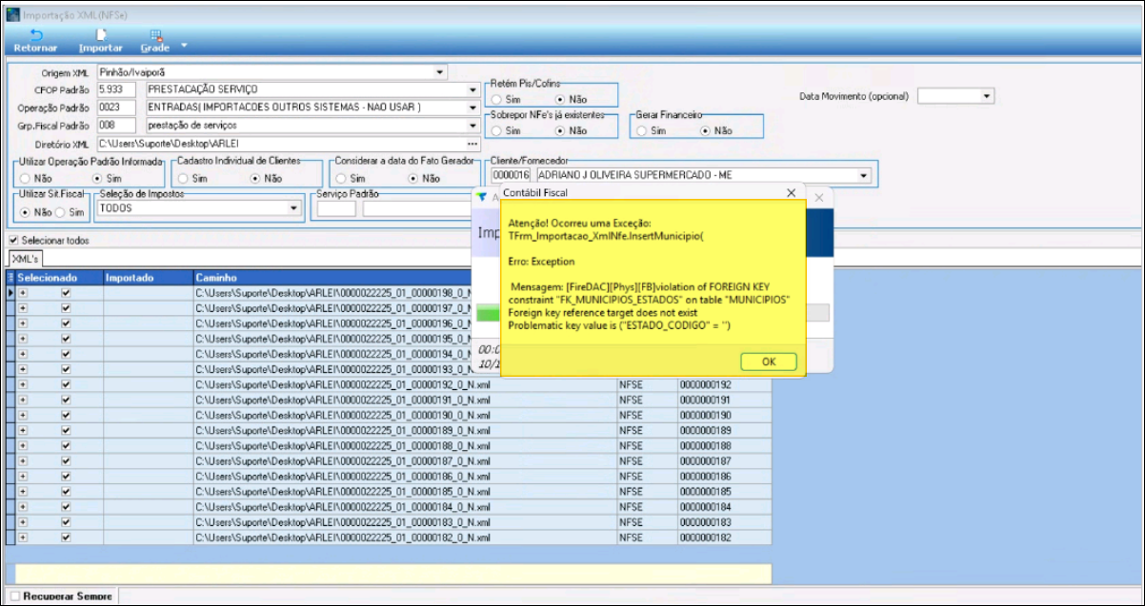Choose Sim under Gerar Financeiro

coord(643,130)
